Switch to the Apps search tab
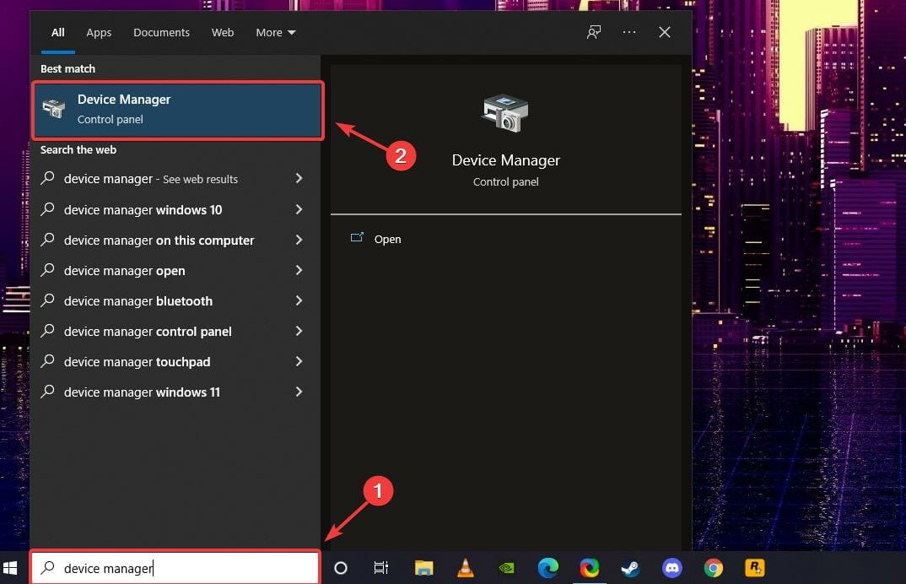The height and width of the screenshot is (584, 906). [x=98, y=32]
